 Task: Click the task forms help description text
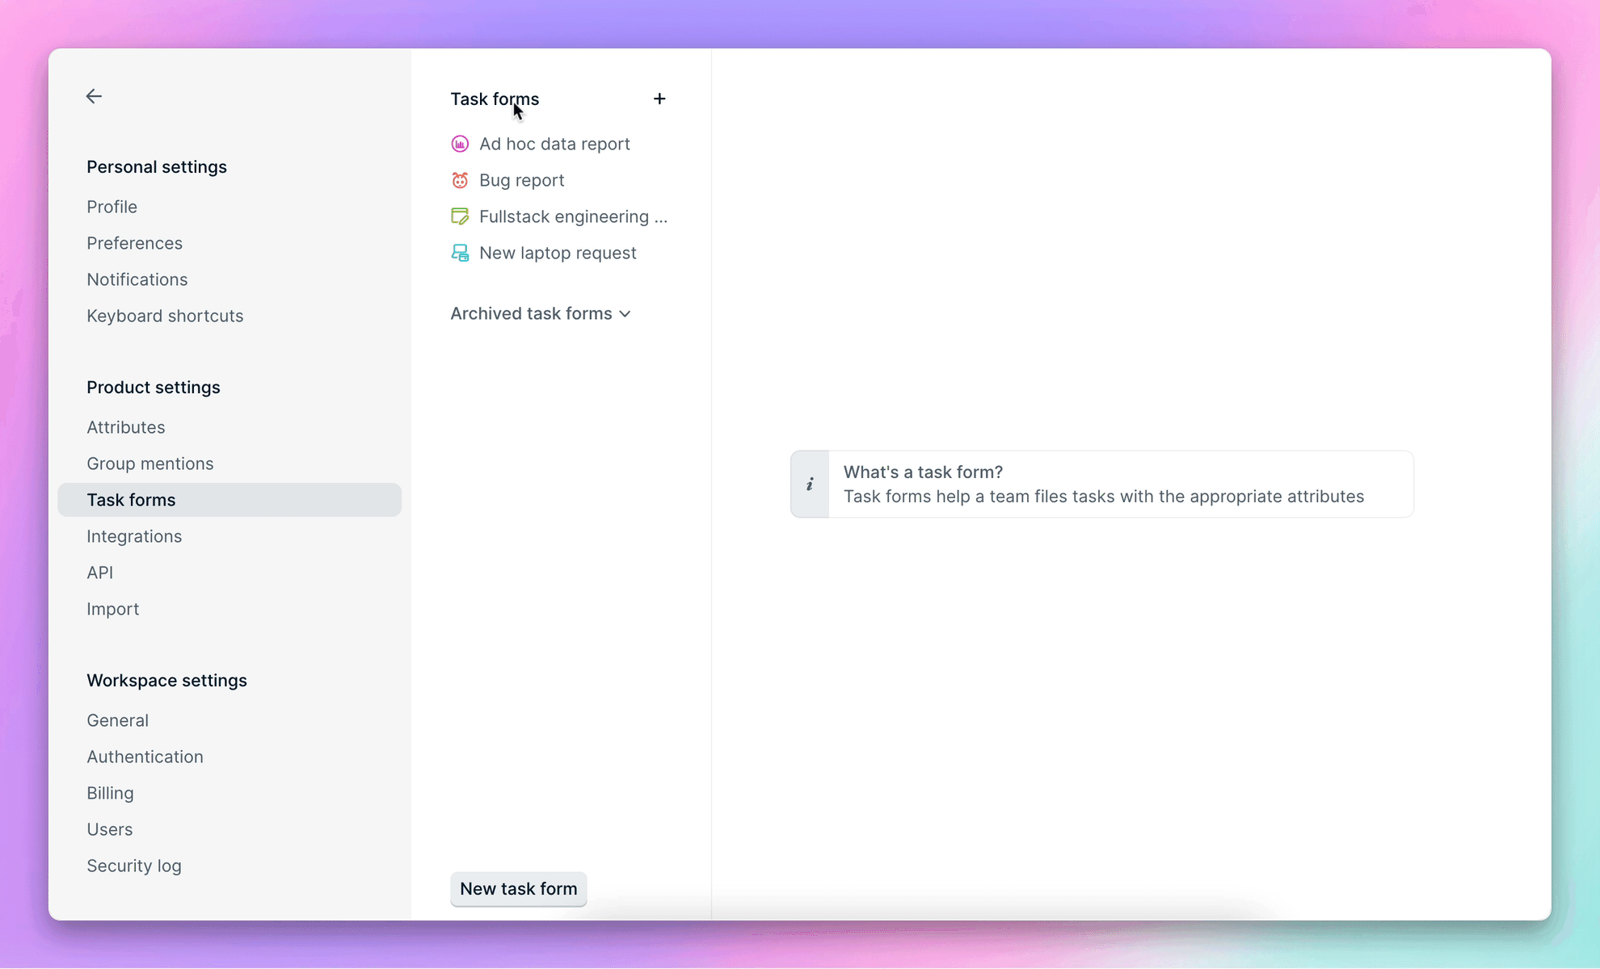click(x=1104, y=496)
